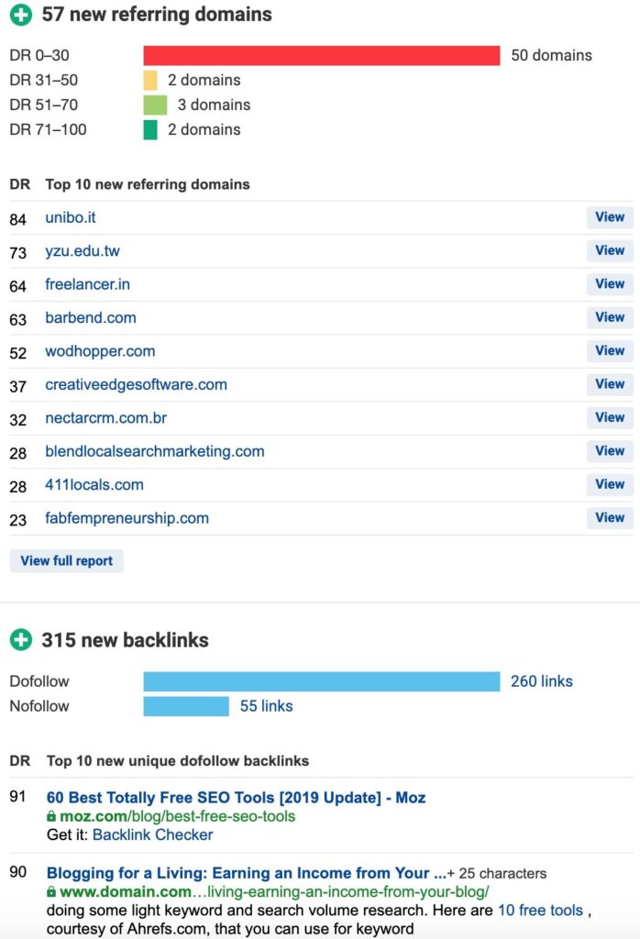
Task: Click the red DR 0–30 bar
Action: pyautogui.click(x=321, y=55)
